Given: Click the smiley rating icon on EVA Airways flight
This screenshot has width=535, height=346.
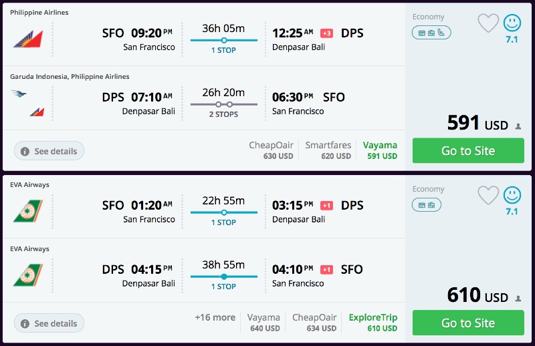Looking at the screenshot, I should click(512, 195).
